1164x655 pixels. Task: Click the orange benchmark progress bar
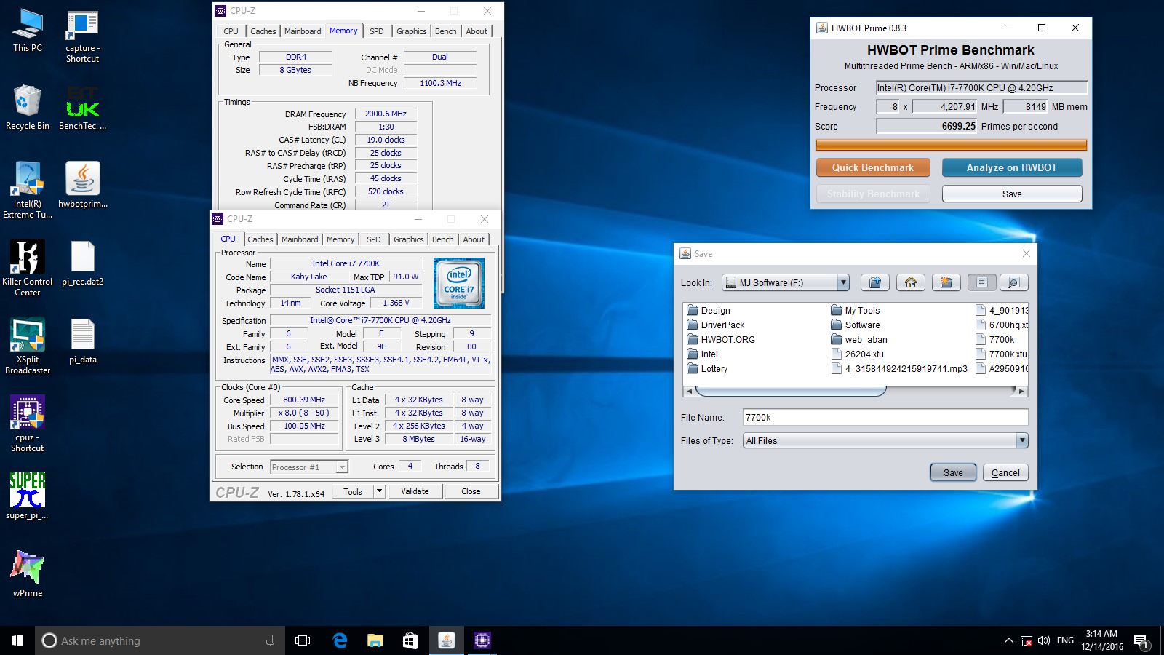[951, 146]
